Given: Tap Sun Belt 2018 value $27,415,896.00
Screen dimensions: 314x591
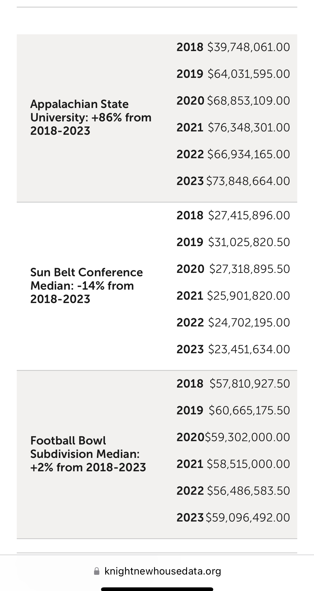Looking at the screenshot, I should [249, 215].
